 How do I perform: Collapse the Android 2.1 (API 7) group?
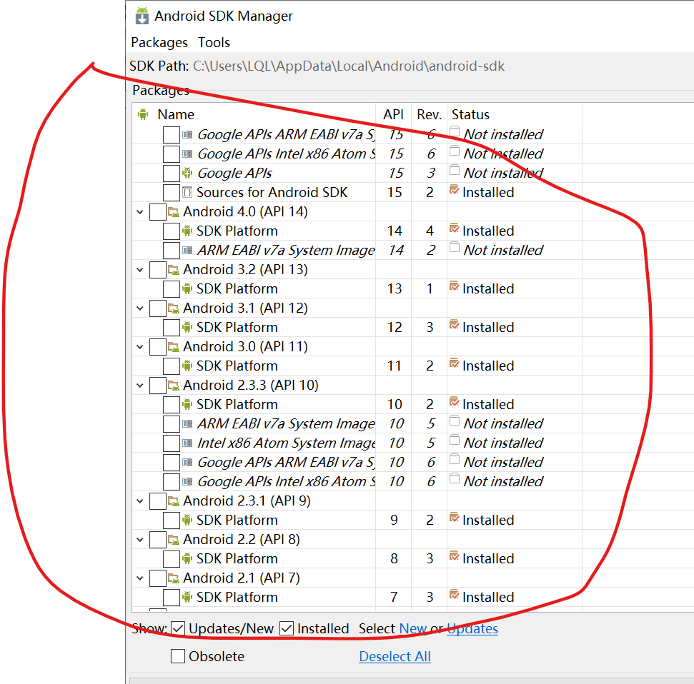(140, 578)
